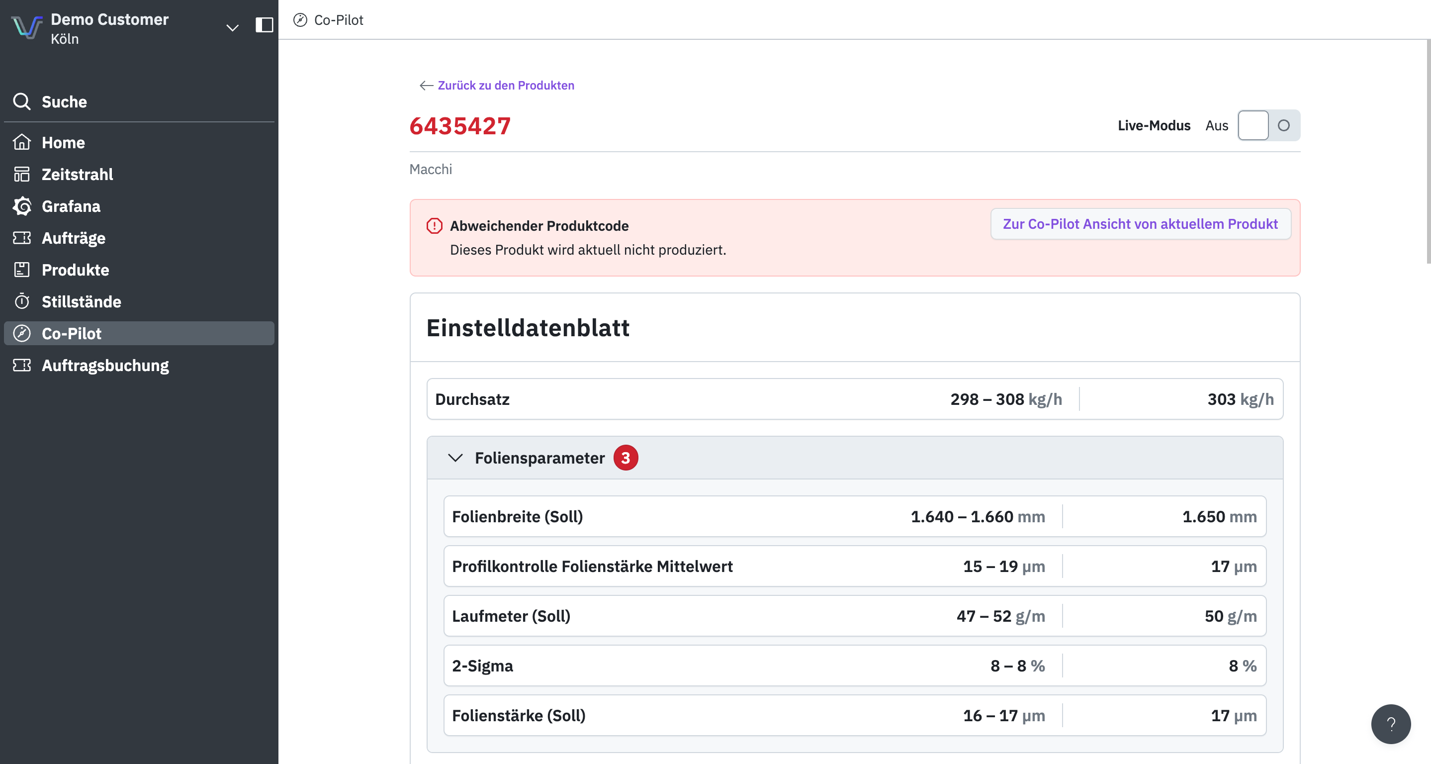Open the Home menu item

(x=139, y=143)
